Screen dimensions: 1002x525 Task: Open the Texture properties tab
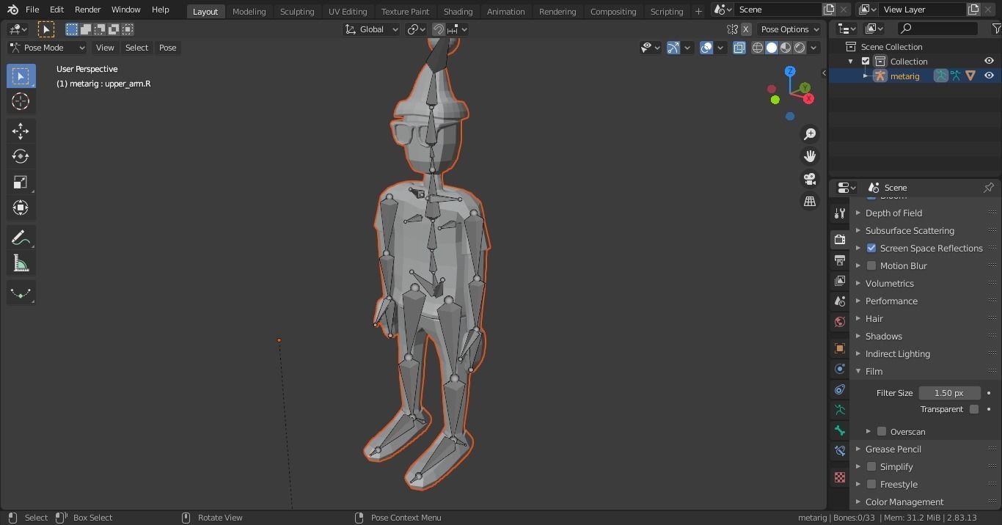pyautogui.click(x=840, y=477)
